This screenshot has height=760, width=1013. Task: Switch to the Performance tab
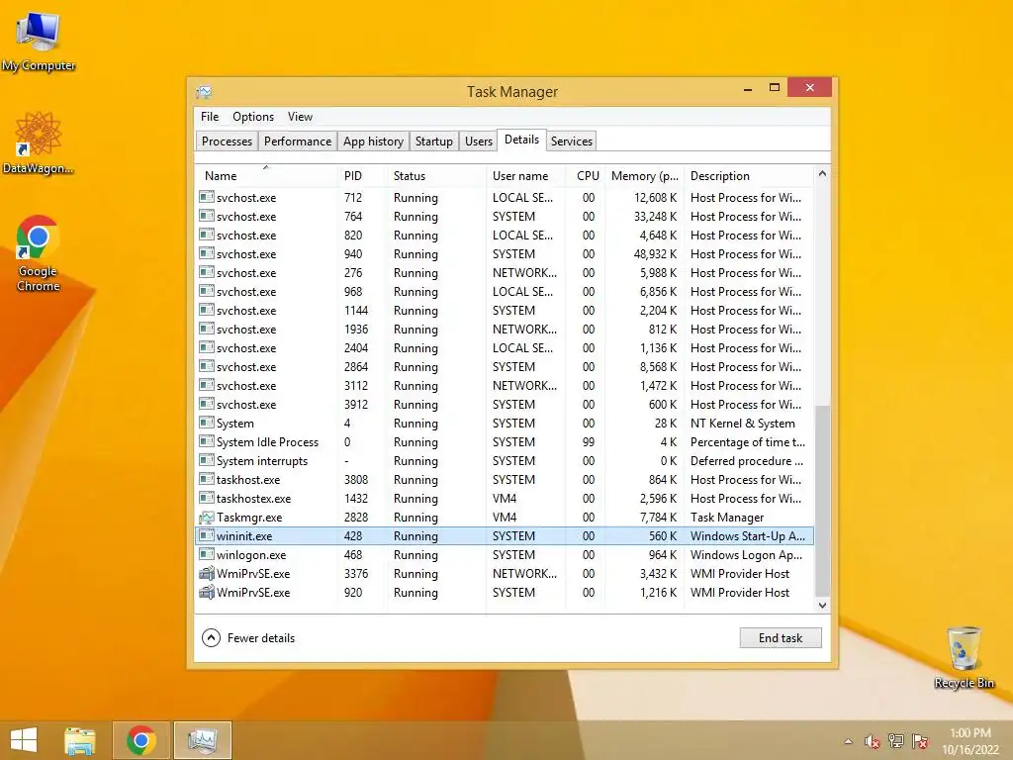coord(297,141)
